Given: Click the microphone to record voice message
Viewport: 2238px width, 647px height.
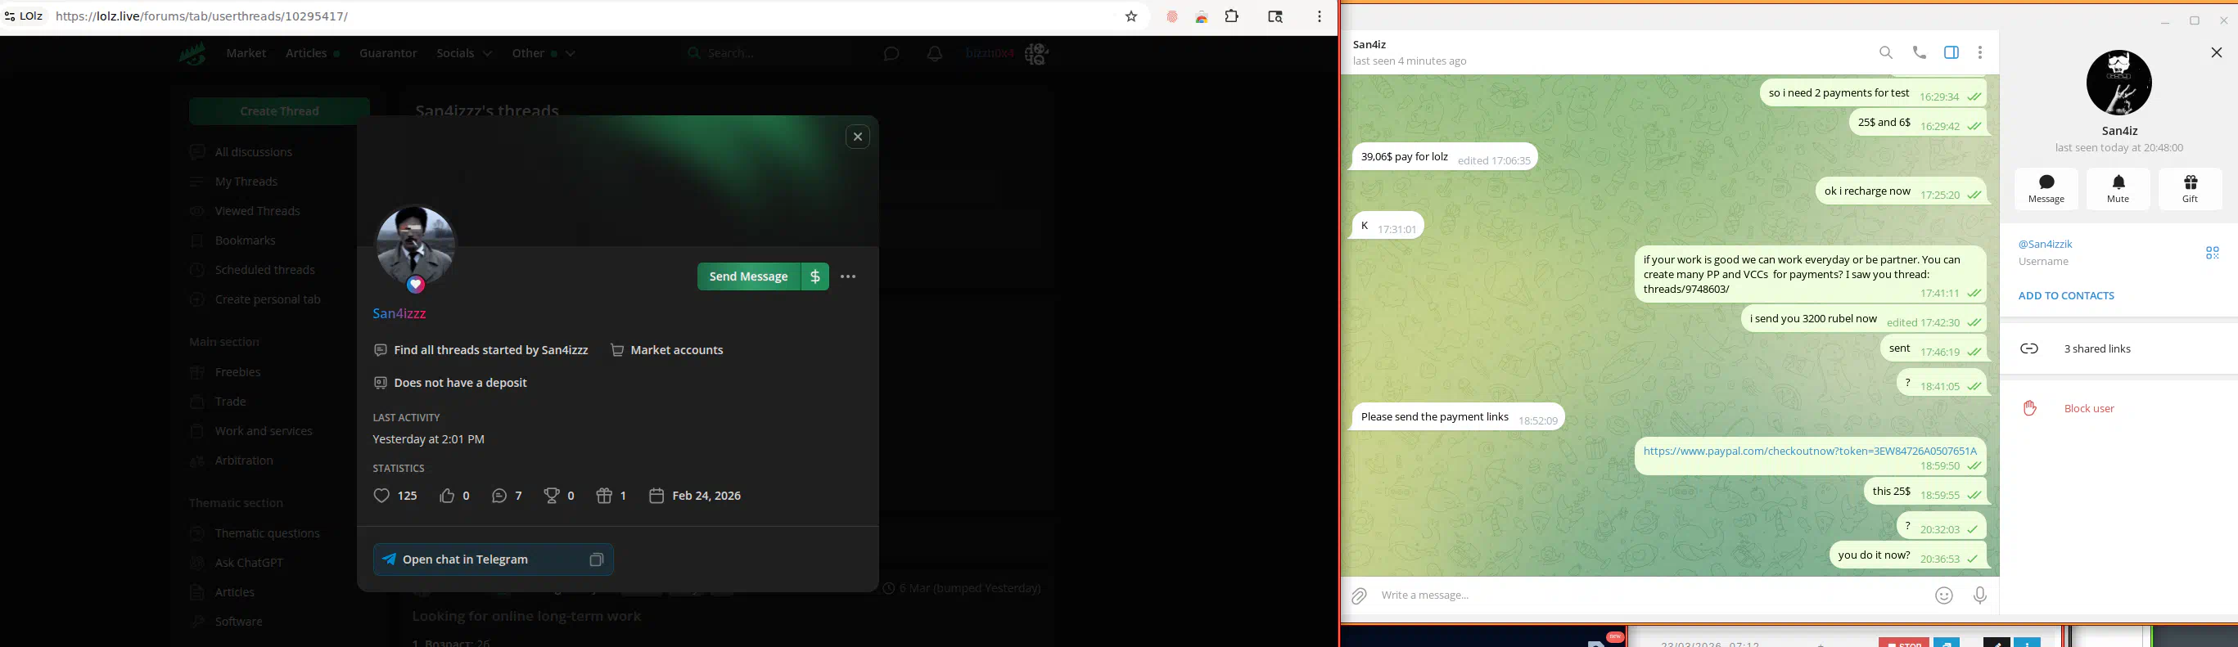Looking at the screenshot, I should click(1979, 595).
